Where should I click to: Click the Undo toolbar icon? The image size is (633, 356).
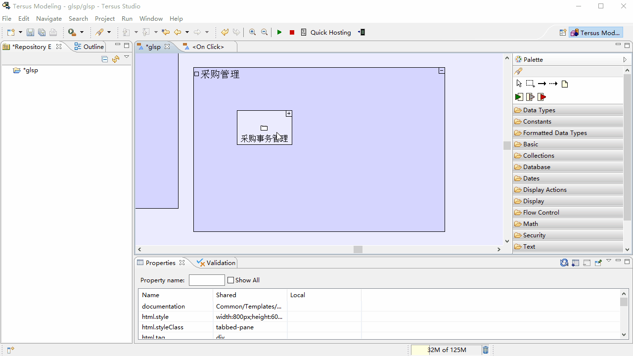(225, 32)
